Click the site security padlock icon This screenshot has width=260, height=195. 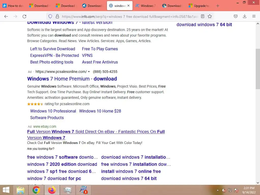click(x=57, y=16)
